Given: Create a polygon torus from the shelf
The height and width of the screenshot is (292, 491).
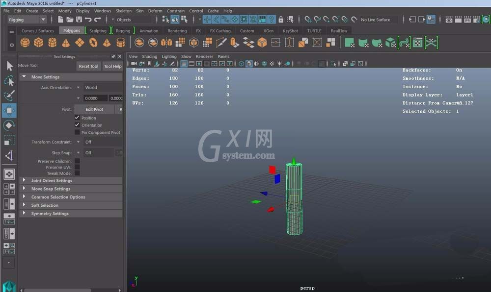Looking at the screenshot, I should pos(93,43).
